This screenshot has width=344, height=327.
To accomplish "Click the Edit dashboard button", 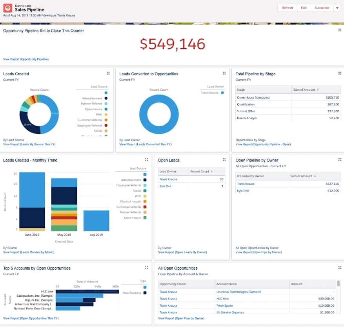I will click(304, 8).
